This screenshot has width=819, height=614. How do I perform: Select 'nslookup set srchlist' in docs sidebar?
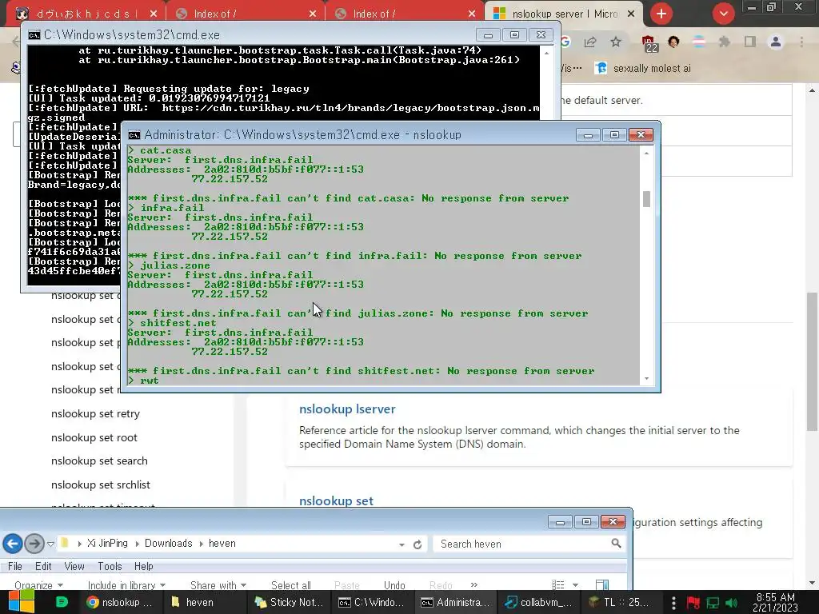point(100,484)
